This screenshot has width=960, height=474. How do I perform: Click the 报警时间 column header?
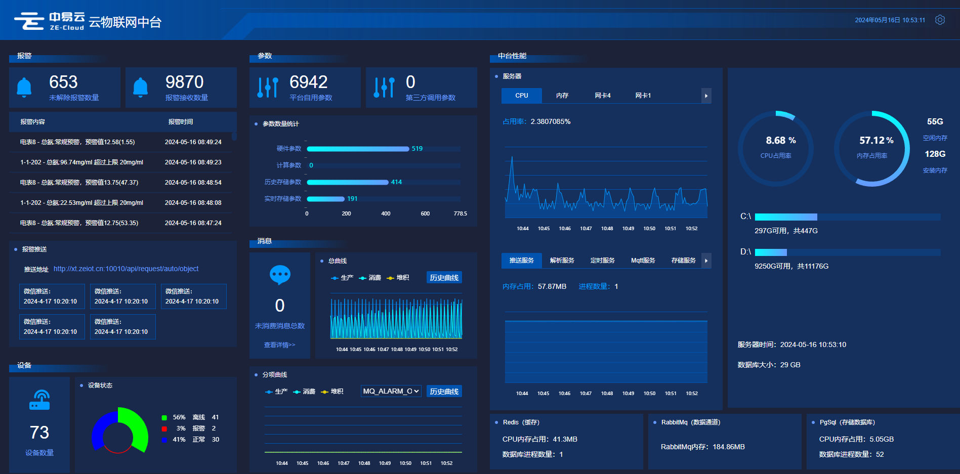(x=181, y=122)
